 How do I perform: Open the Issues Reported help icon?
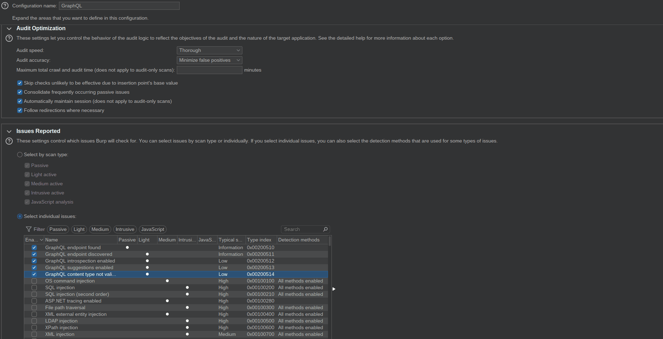[x=9, y=141]
